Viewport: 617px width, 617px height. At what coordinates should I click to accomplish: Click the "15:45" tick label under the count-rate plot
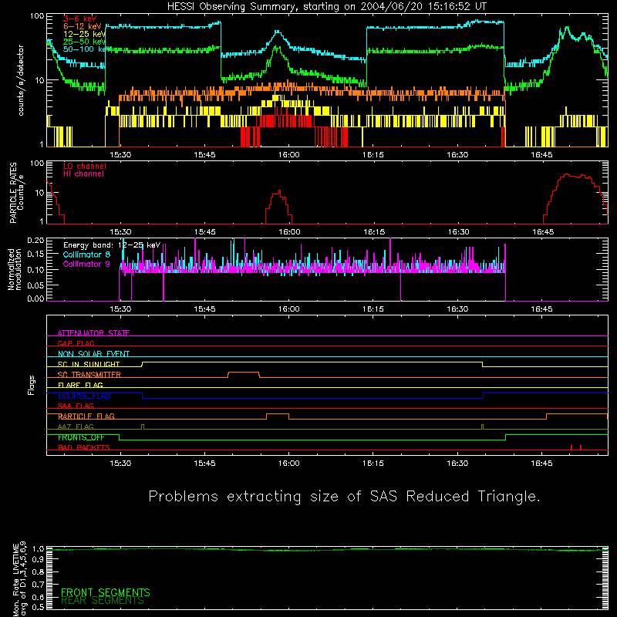click(204, 155)
